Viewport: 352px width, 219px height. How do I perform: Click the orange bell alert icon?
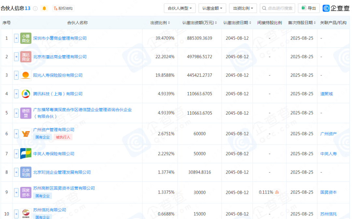(44, 8)
